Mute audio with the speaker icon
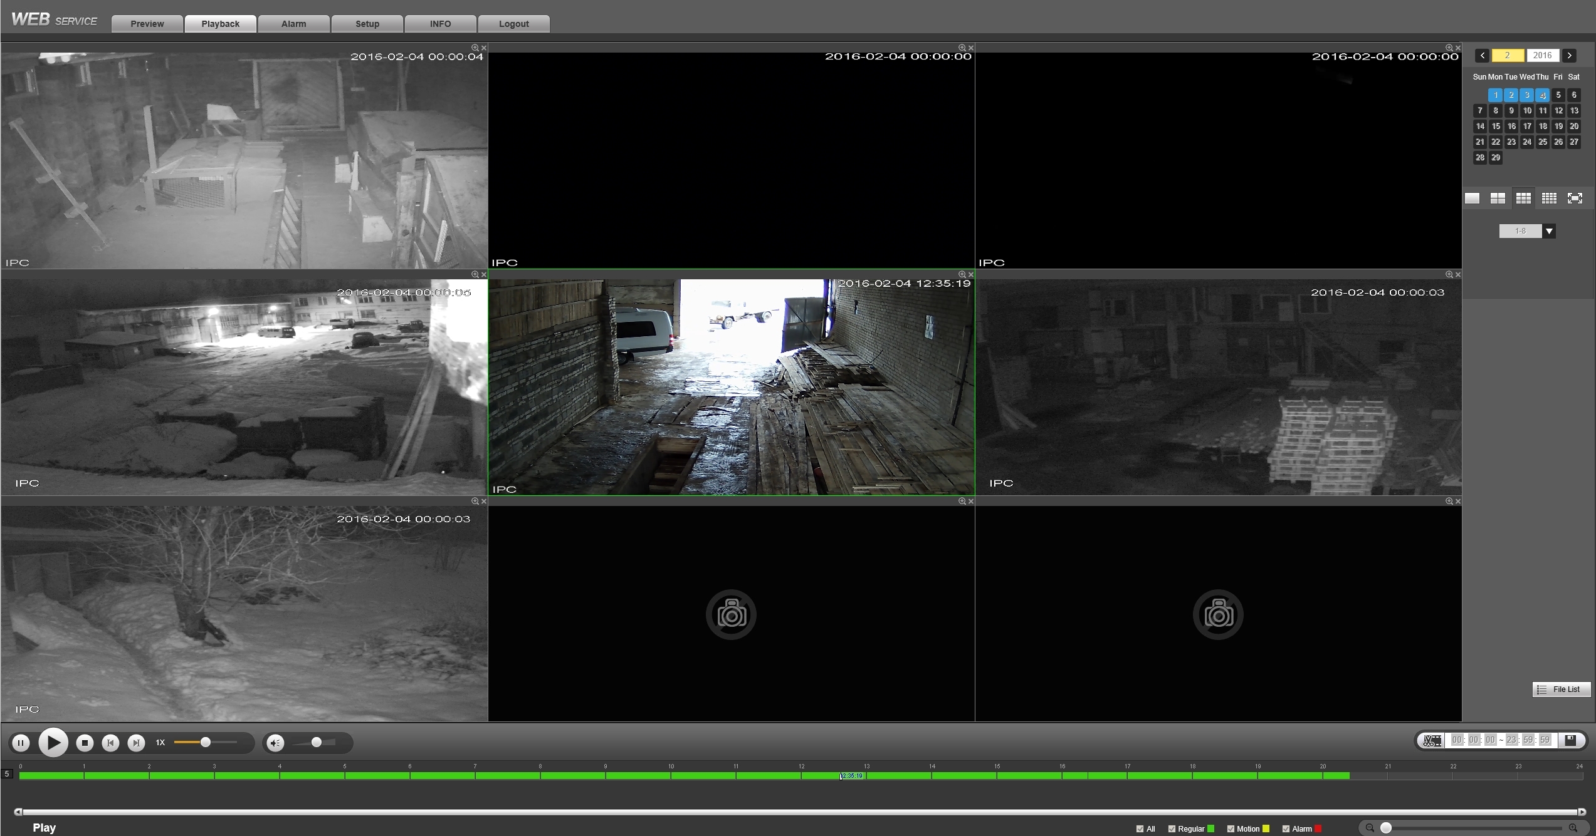Screen dimensions: 1596x836 [275, 743]
